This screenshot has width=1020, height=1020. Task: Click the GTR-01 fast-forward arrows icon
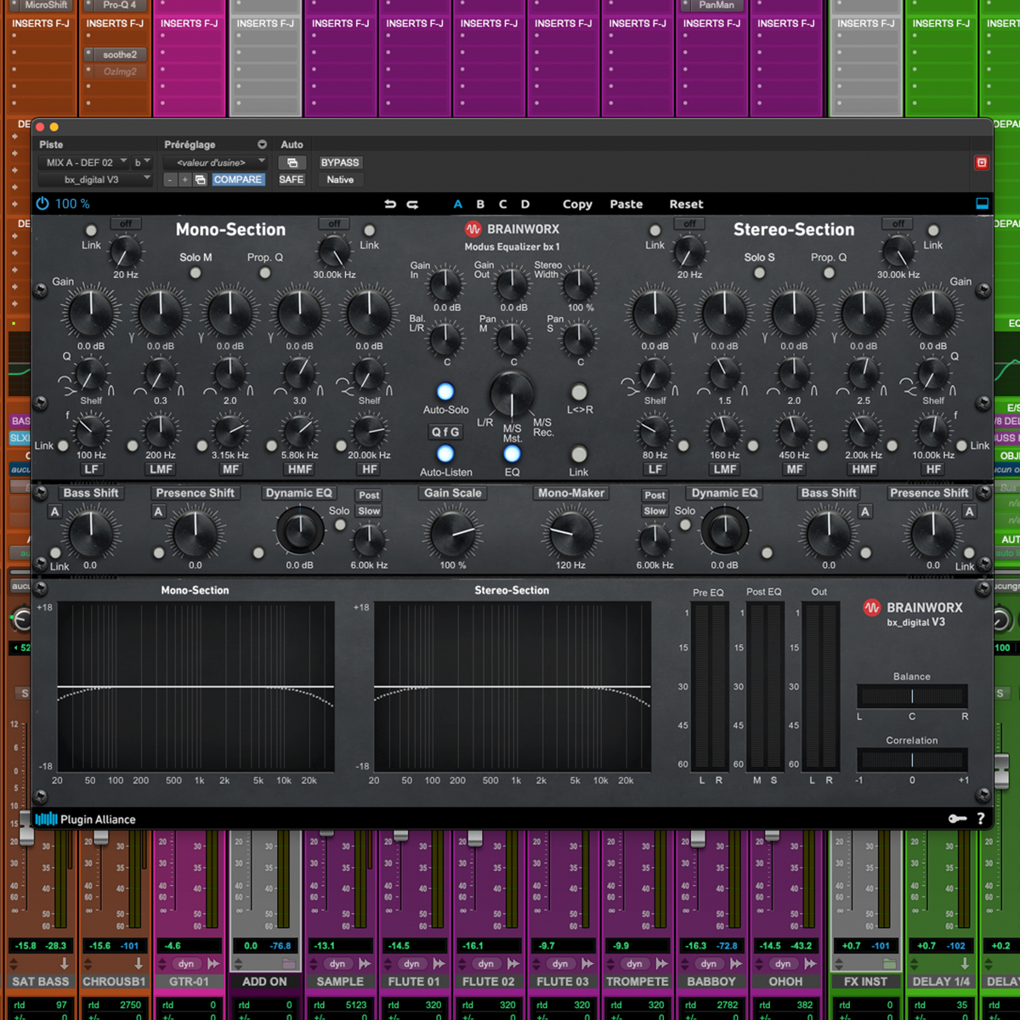213,964
